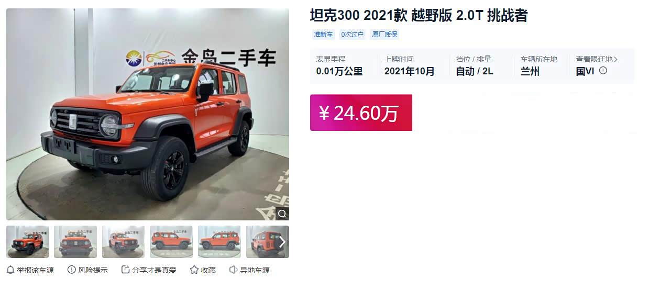Expand 查看限迁地 chevron link
Screen dimensions: 649x290
pos(597,59)
